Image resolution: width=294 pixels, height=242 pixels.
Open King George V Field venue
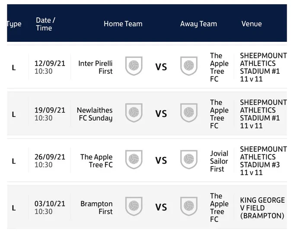tap(262, 208)
